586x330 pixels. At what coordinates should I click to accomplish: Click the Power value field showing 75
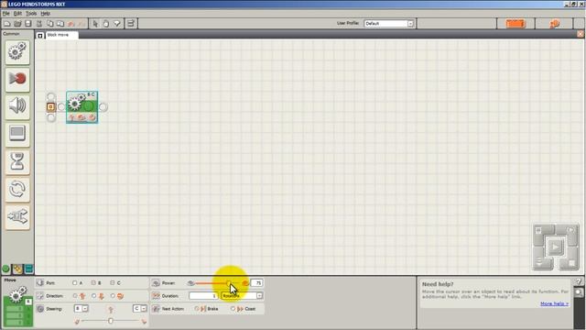[x=256, y=283]
